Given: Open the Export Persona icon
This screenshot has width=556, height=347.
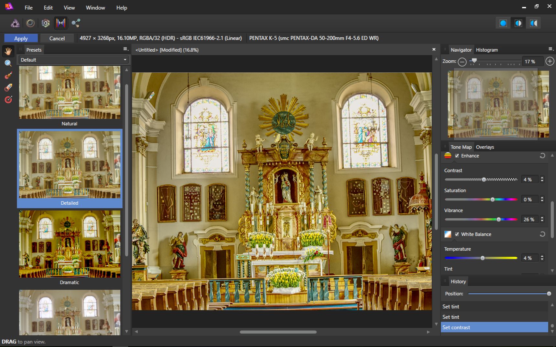Looking at the screenshot, I should 76,23.
